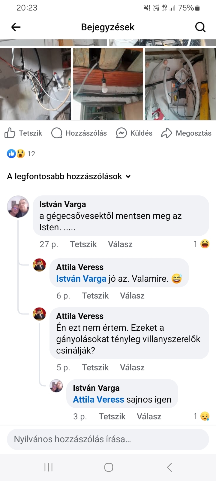Tap the Hozzászólás speech bubble icon

[x=57, y=133]
